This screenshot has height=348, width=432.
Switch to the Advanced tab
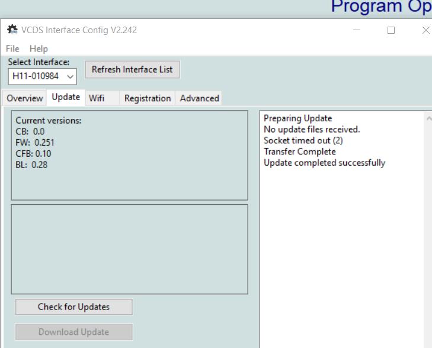click(x=200, y=98)
